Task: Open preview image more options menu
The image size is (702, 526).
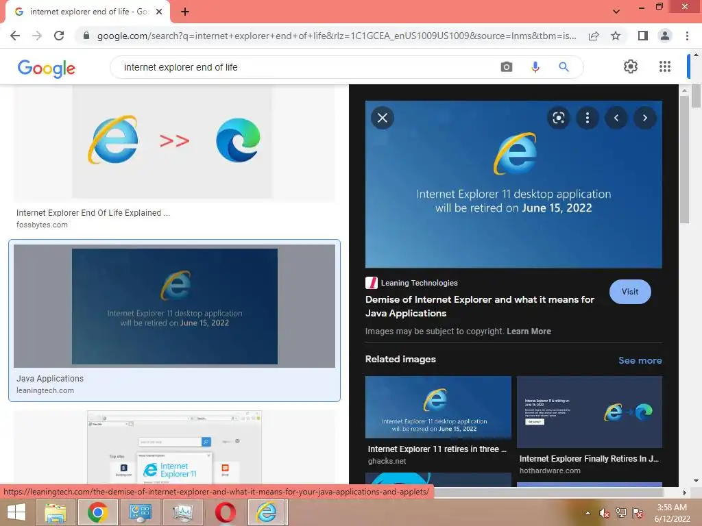Action: pyautogui.click(x=588, y=118)
